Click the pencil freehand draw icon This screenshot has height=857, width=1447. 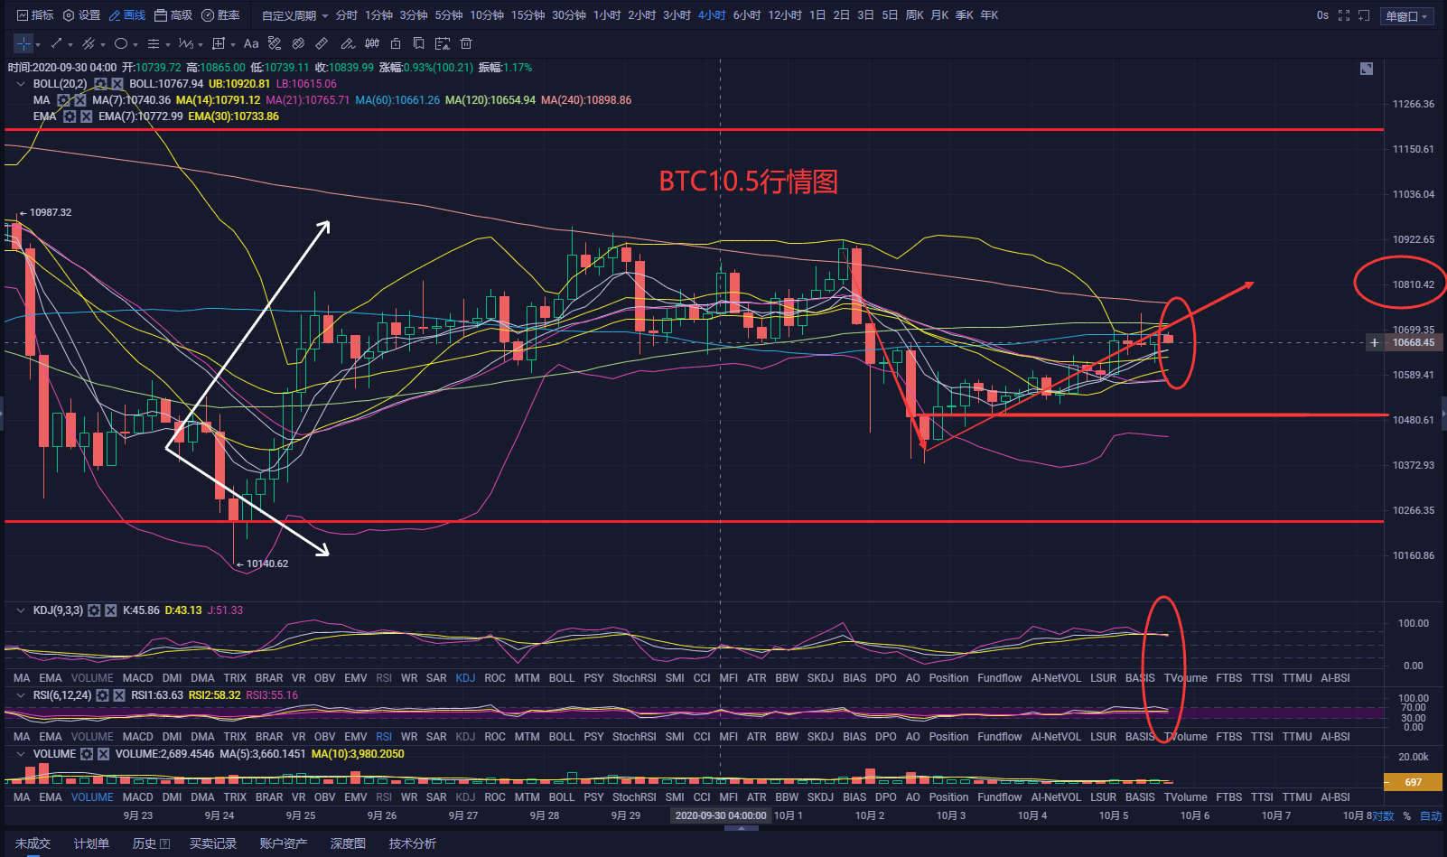pyautogui.click(x=348, y=43)
